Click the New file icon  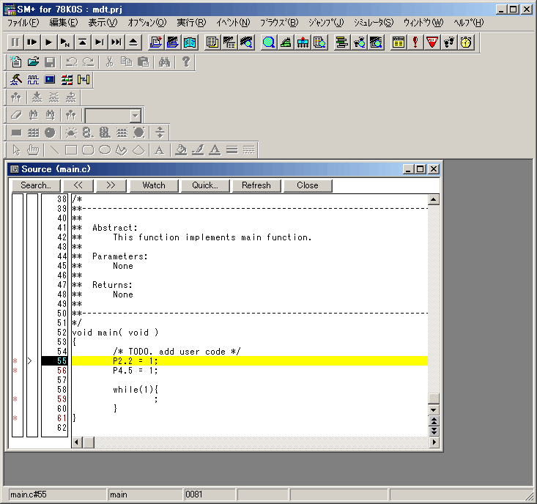(x=16, y=62)
